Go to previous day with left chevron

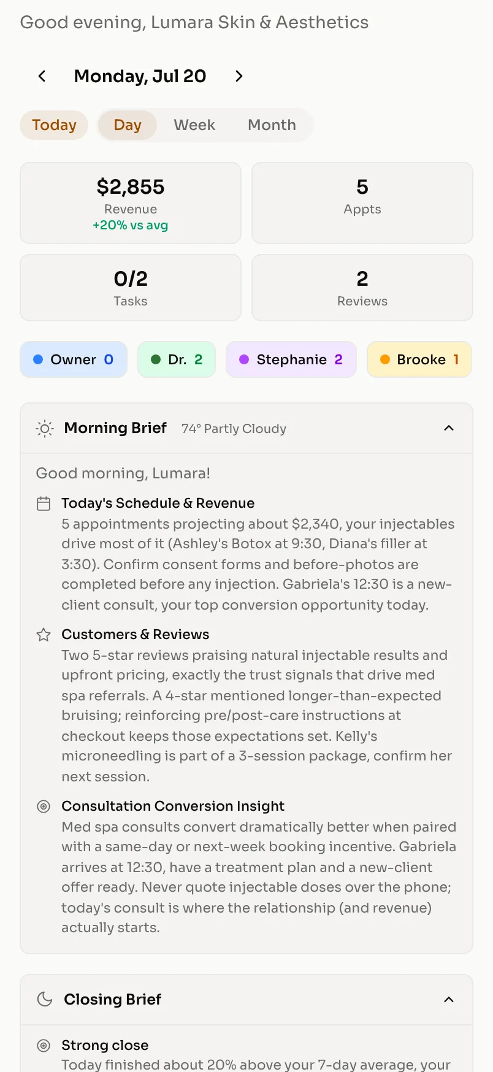click(42, 76)
